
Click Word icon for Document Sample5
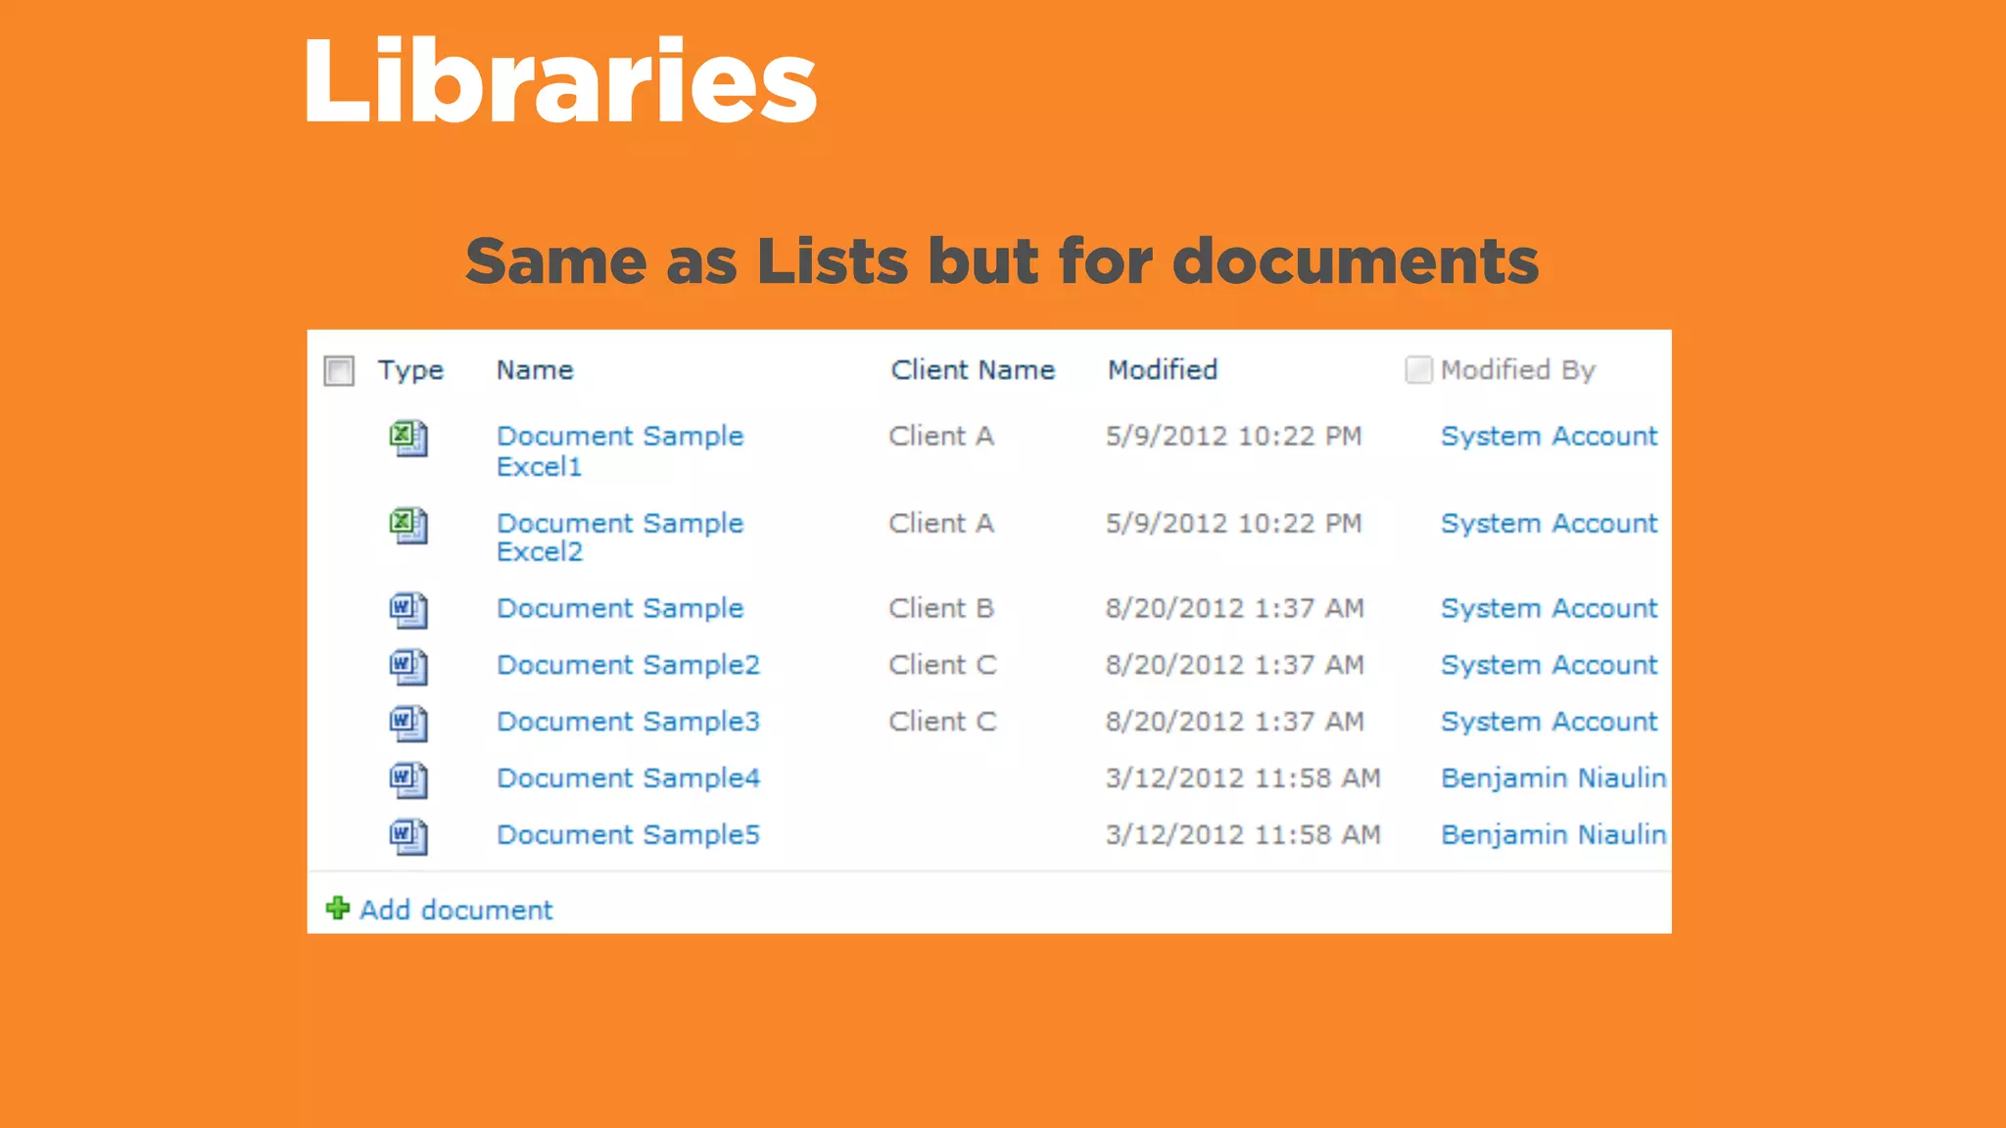coord(408,836)
